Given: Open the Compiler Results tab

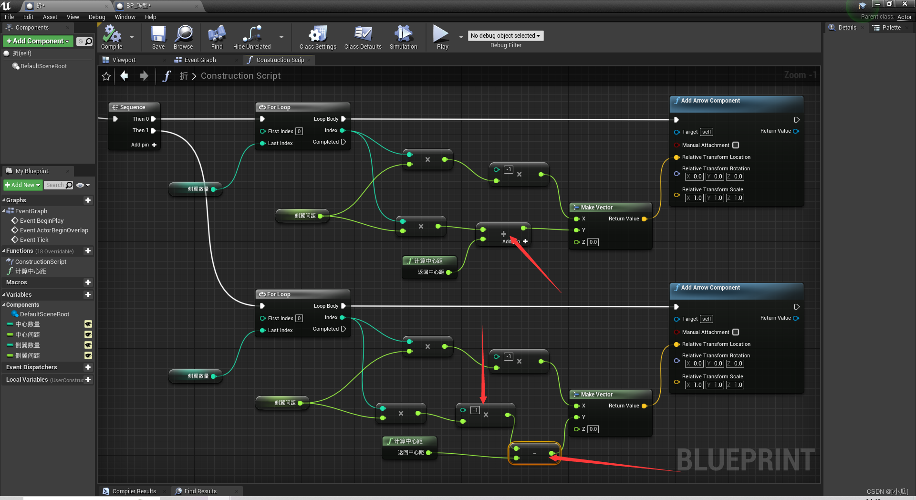Looking at the screenshot, I should pyautogui.click(x=134, y=491).
